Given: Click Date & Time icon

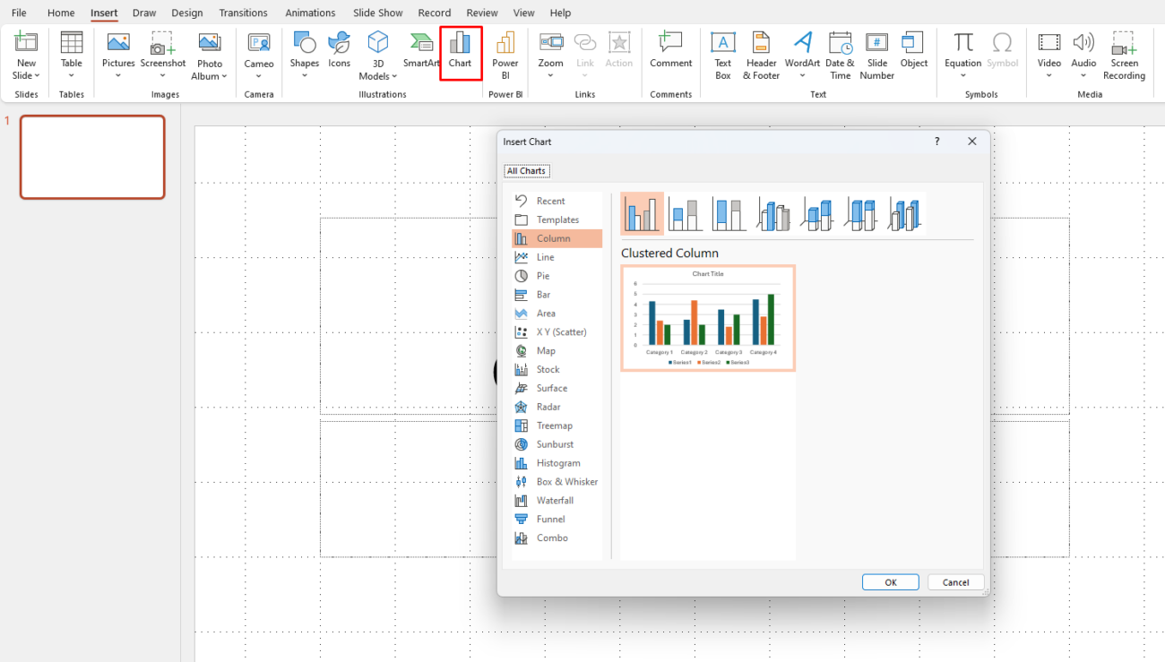Looking at the screenshot, I should 841,42.
